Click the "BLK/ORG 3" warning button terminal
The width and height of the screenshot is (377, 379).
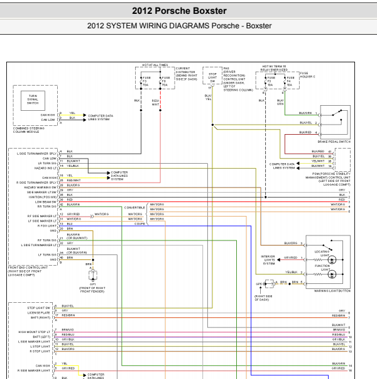pyautogui.click(x=293, y=243)
